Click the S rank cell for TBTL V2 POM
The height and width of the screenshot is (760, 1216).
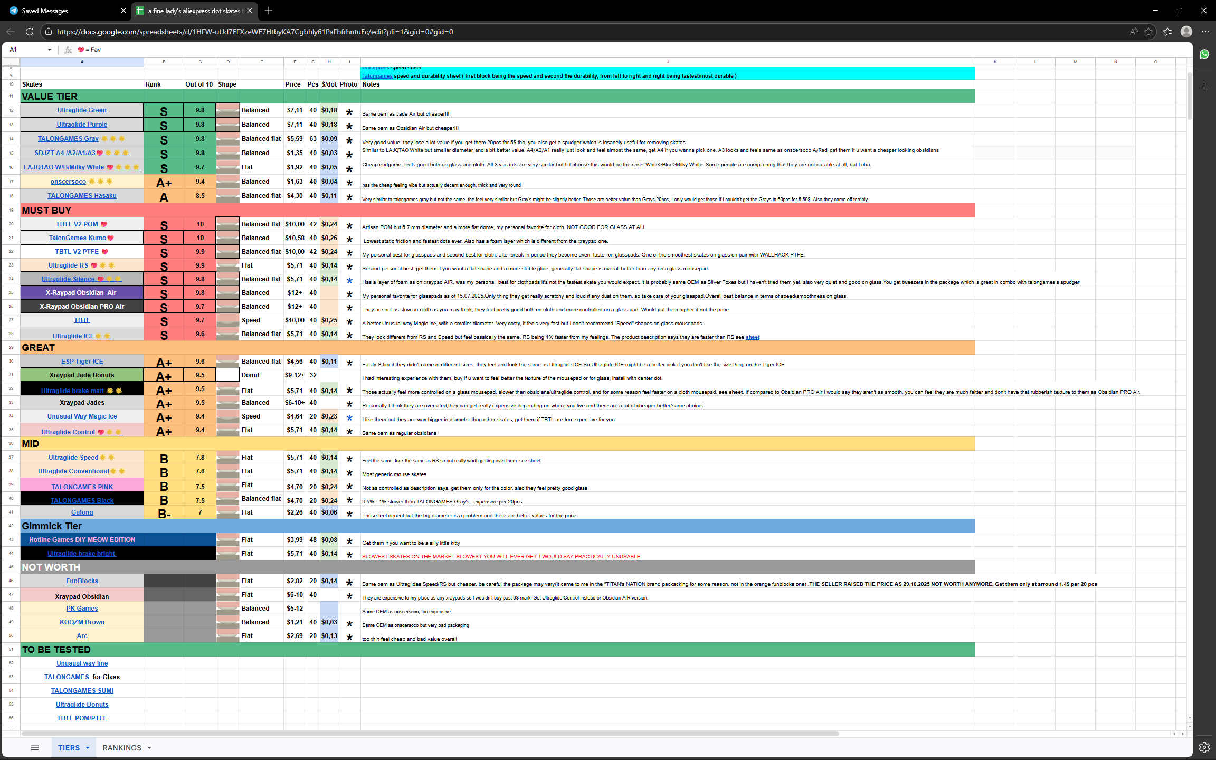click(x=164, y=225)
